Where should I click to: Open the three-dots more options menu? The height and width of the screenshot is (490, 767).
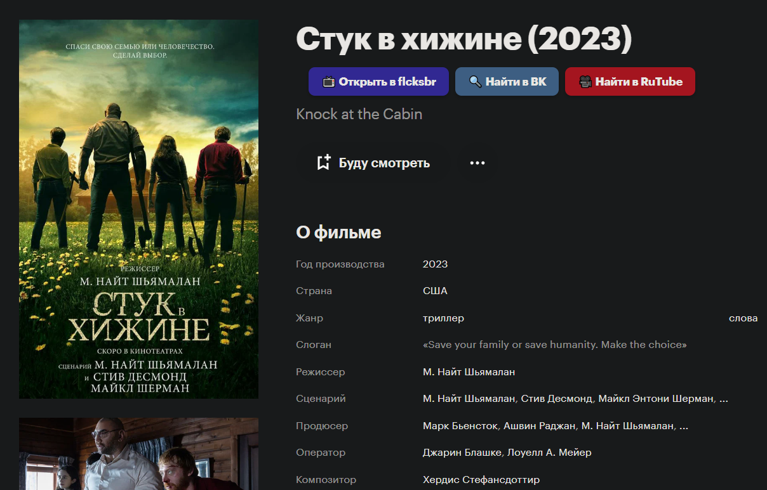click(477, 163)
